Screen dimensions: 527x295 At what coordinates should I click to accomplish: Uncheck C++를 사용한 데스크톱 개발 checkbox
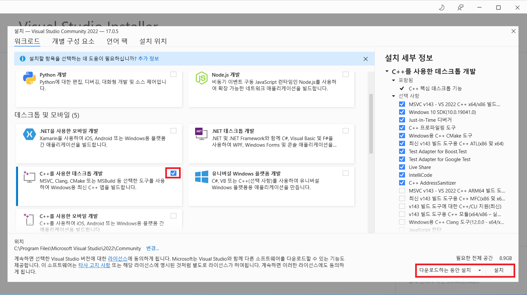tap(173, 173)
